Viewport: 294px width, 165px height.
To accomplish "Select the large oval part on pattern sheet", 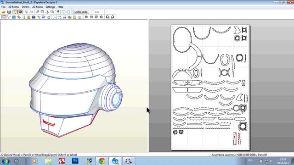I will (182, 39).
